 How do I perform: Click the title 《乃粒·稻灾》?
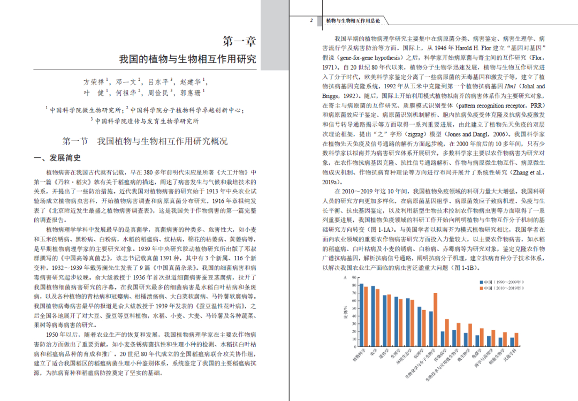72,182
